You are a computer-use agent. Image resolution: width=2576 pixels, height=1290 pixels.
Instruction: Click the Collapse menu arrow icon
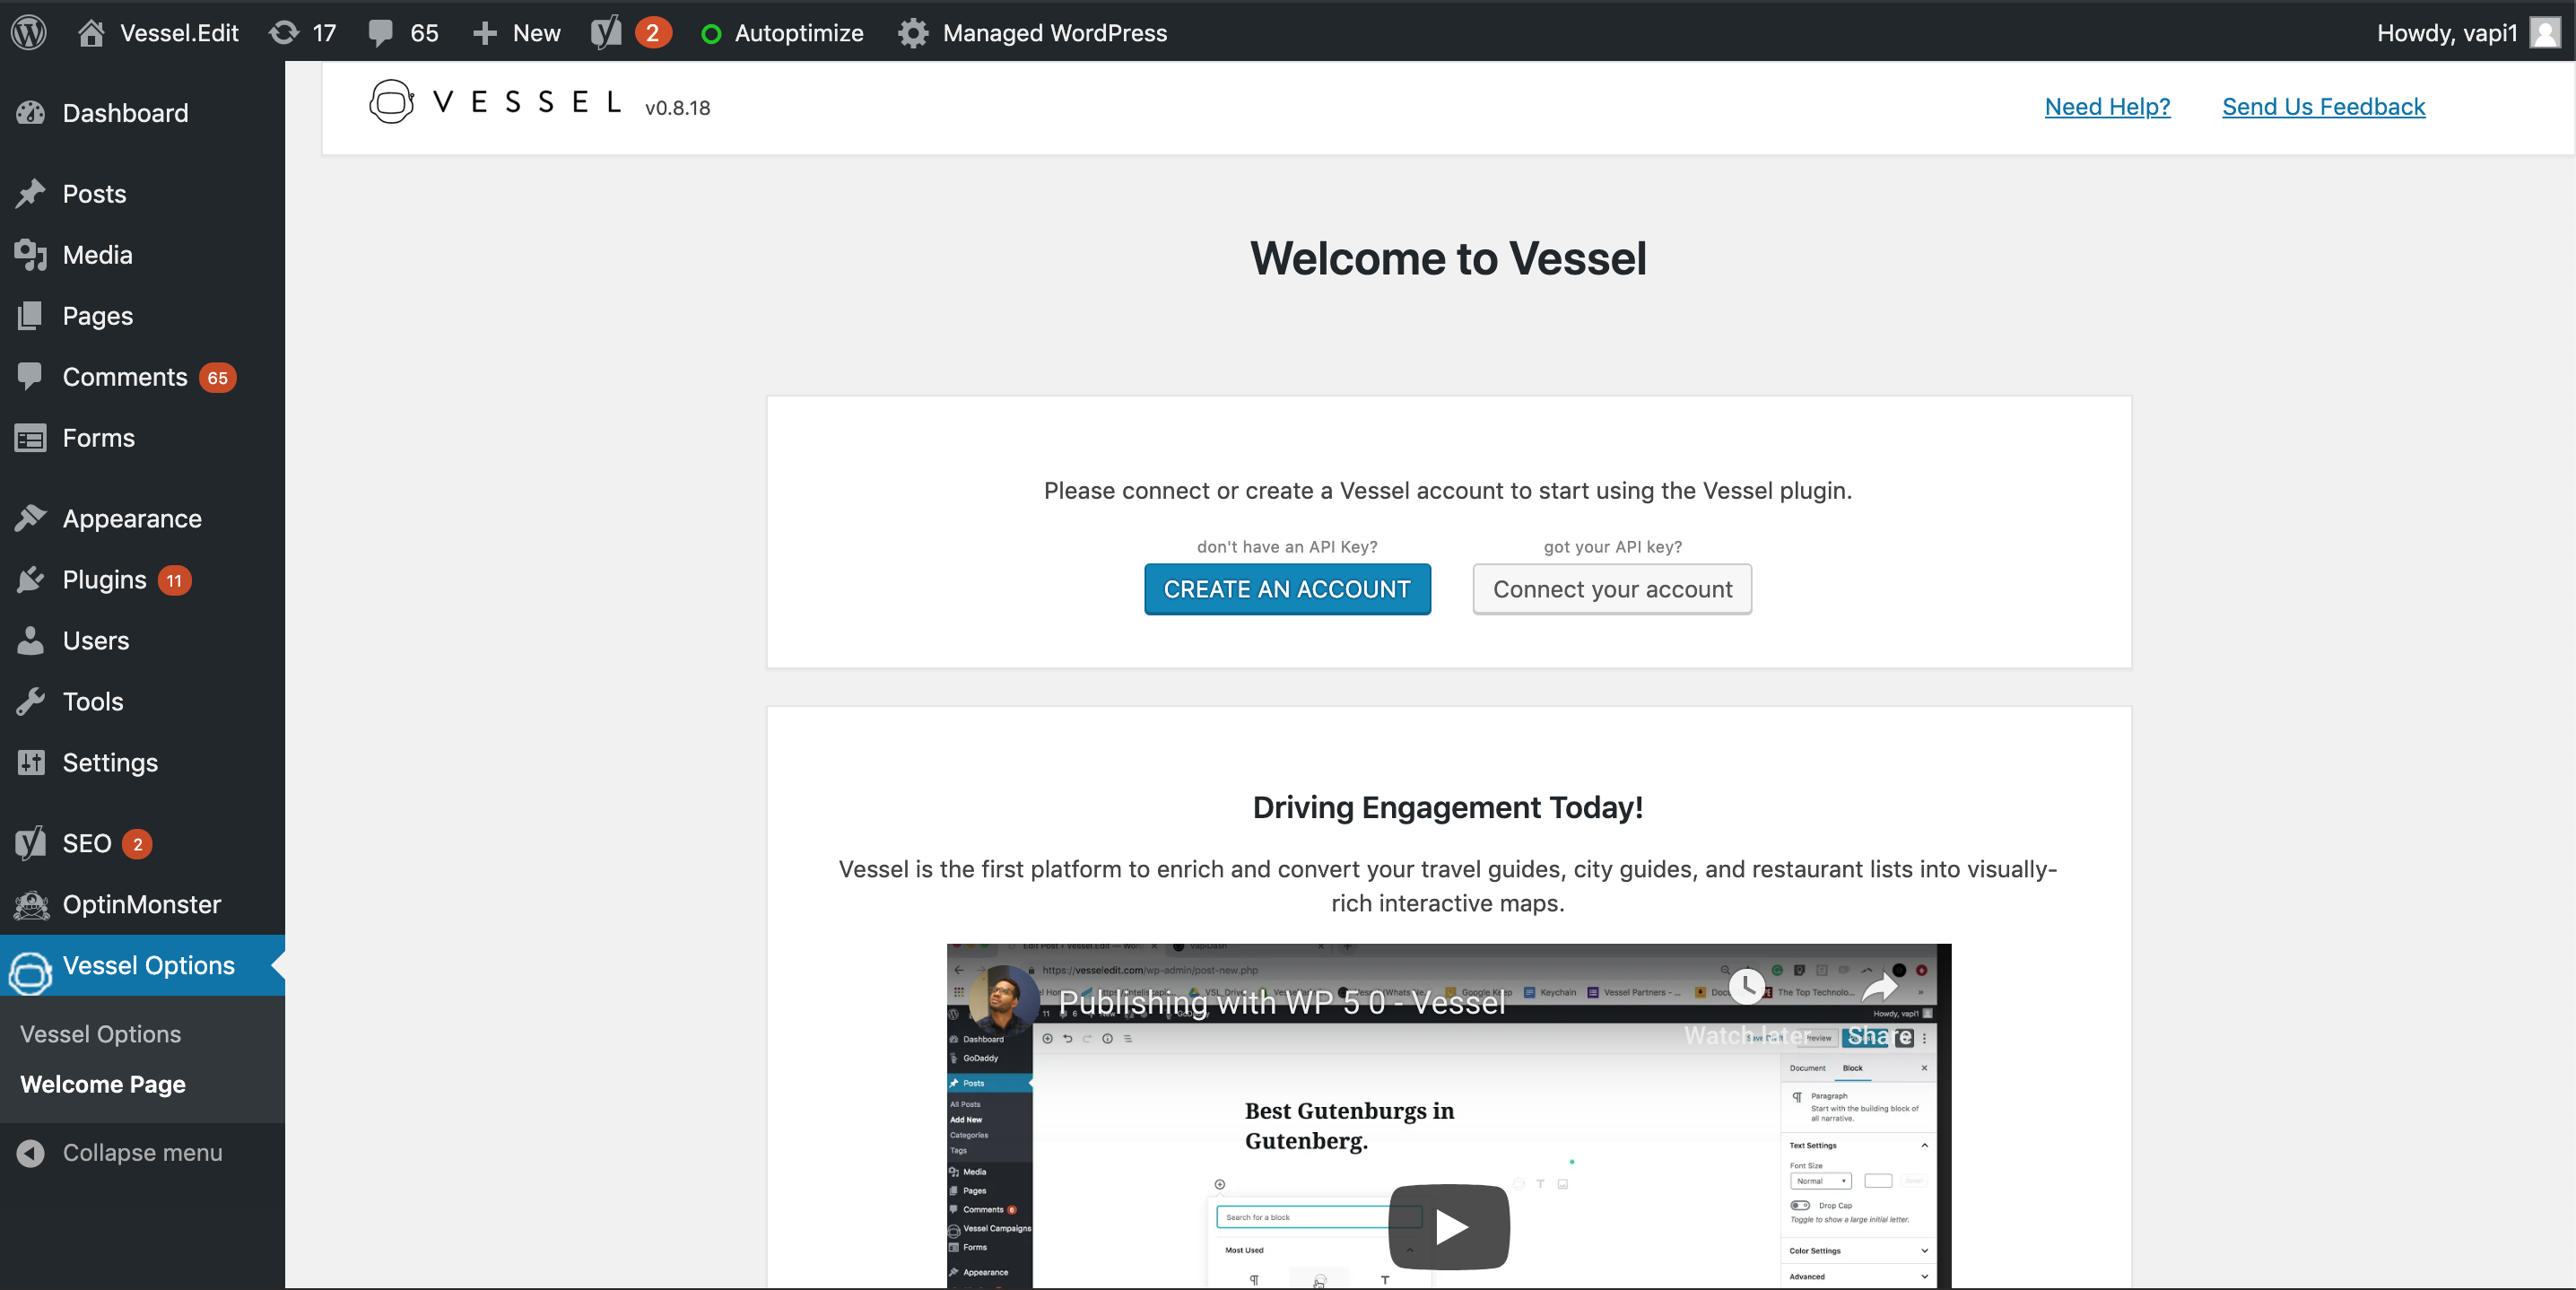coord(30,1153)
